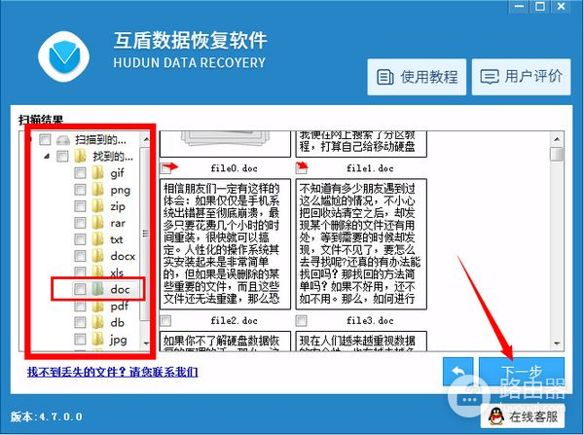Select the file0.doc filename label
The image size is (584, 435).
pyautogui.click(x=234, y=168)
